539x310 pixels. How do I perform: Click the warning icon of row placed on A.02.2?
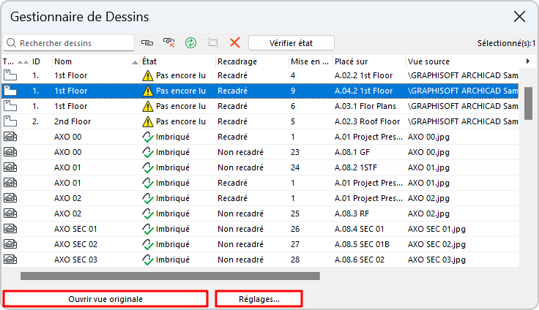point(147,75)
